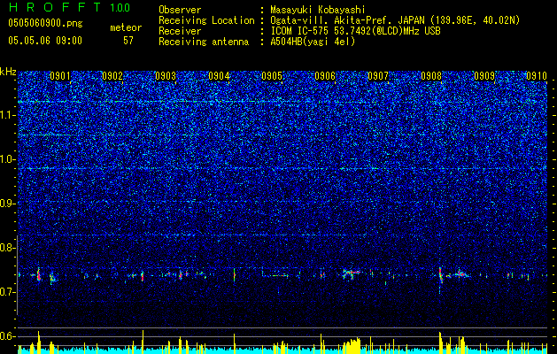Click the 0907 time marker
The width and height of the screenshot is (557, 354).
[378, 76]
